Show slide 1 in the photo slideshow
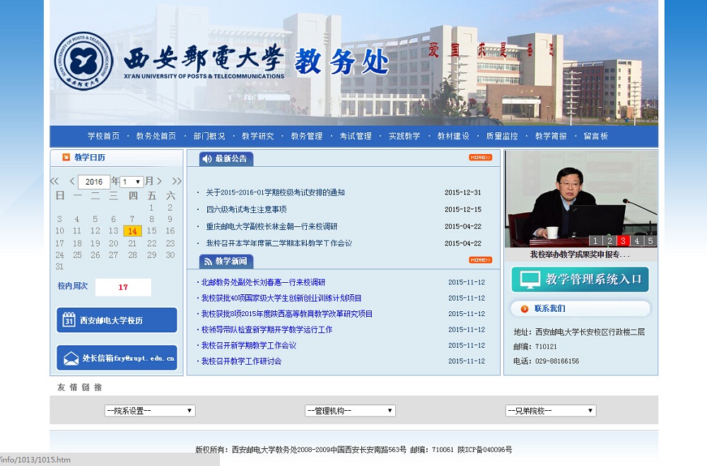Screen dimensions: 707x466 [x=595, y=241]
